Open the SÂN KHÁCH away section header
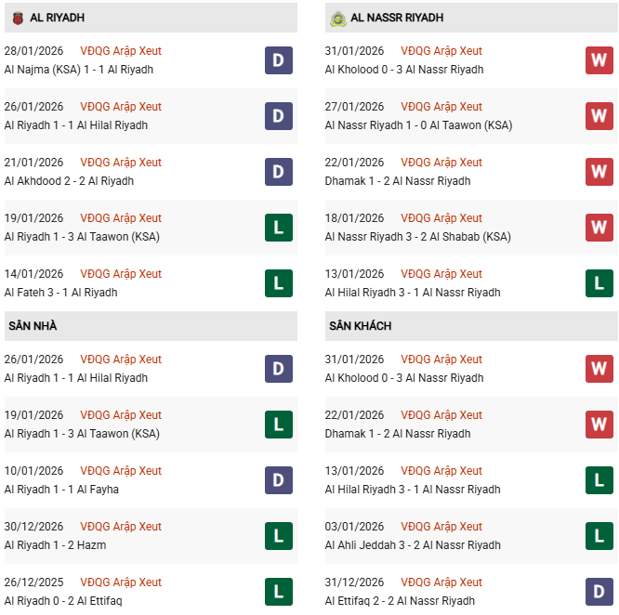 360,326
